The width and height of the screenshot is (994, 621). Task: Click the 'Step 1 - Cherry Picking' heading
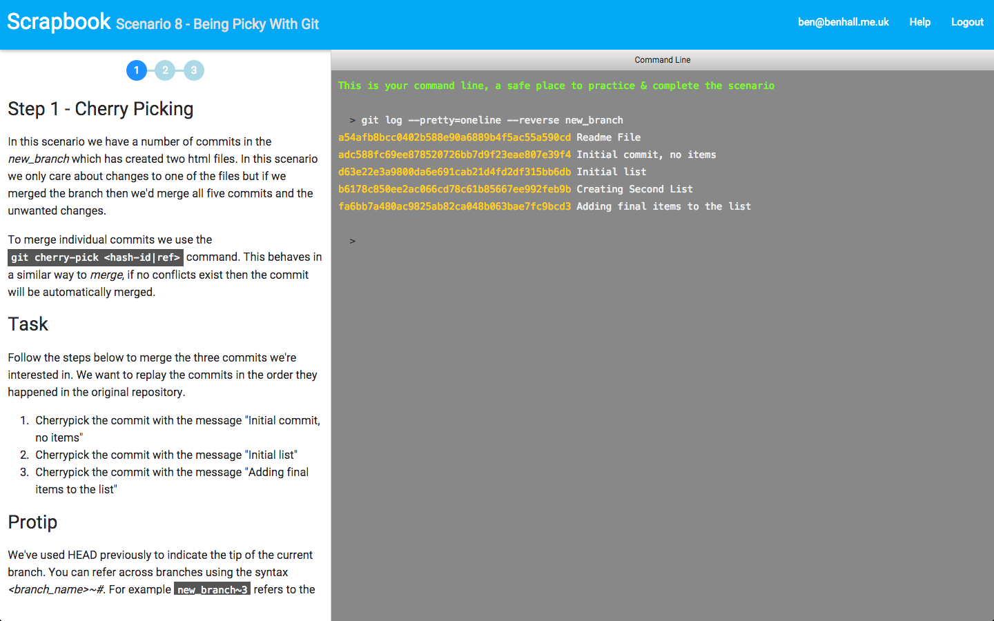101,109
